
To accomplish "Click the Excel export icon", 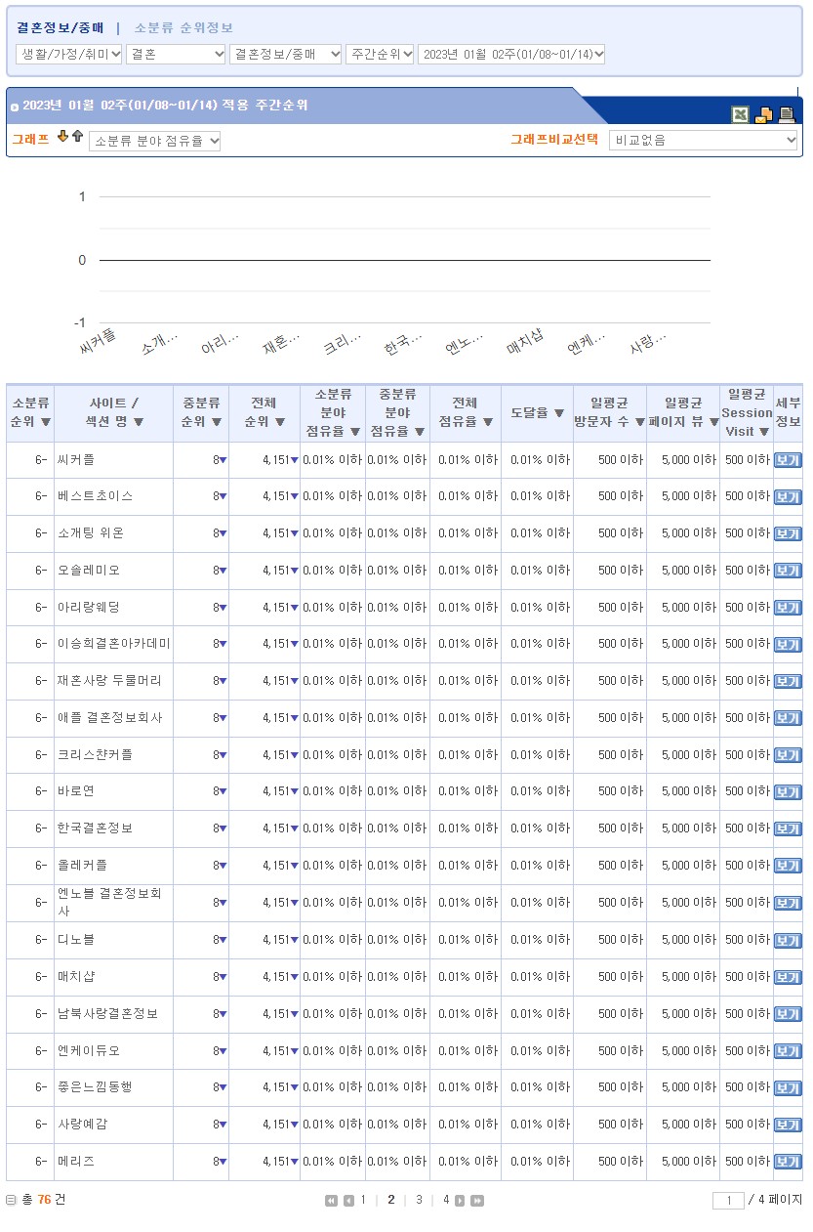I will [x=741, y=114].
